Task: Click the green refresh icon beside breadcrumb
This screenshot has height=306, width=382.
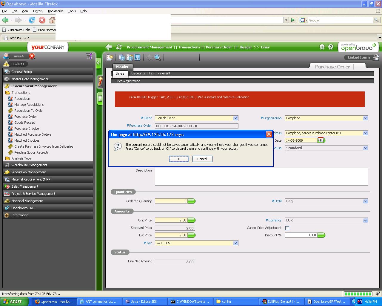Action: click(119, 47)
